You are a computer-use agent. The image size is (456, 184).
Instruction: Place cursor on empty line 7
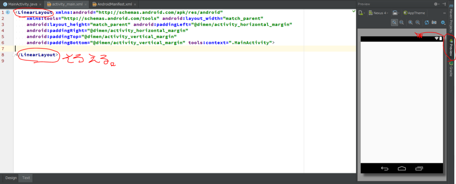185,49
